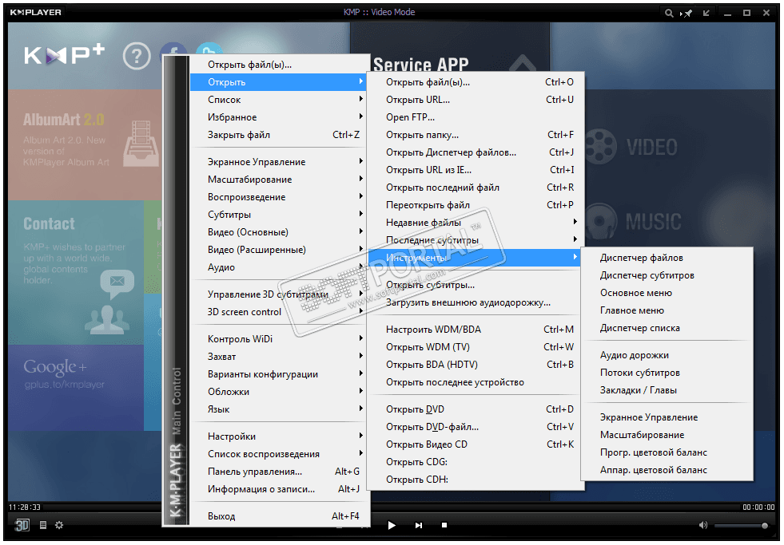This screenshot has height=545, width=784.
Task: Choose Аппар. цветовой баланс entry
Action: pos(667,470)
